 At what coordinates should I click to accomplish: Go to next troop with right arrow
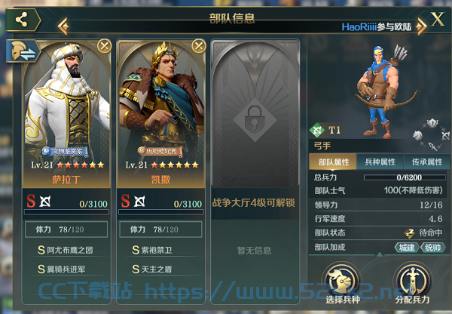pos(421,26)
